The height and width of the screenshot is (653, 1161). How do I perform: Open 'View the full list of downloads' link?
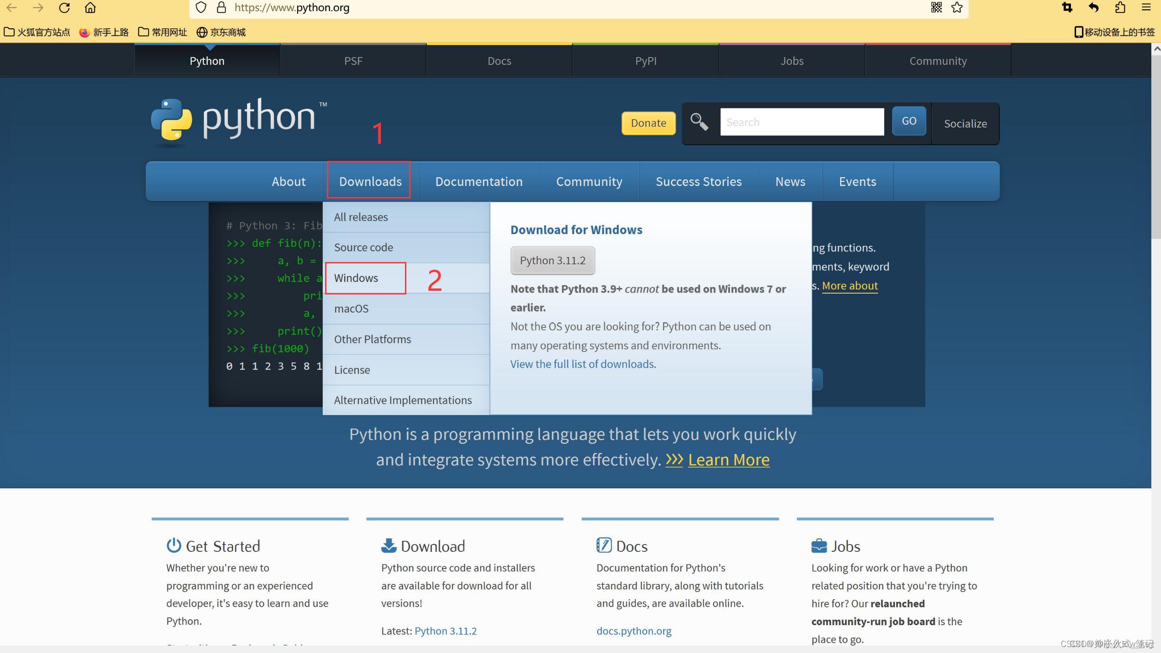(582, 364)
